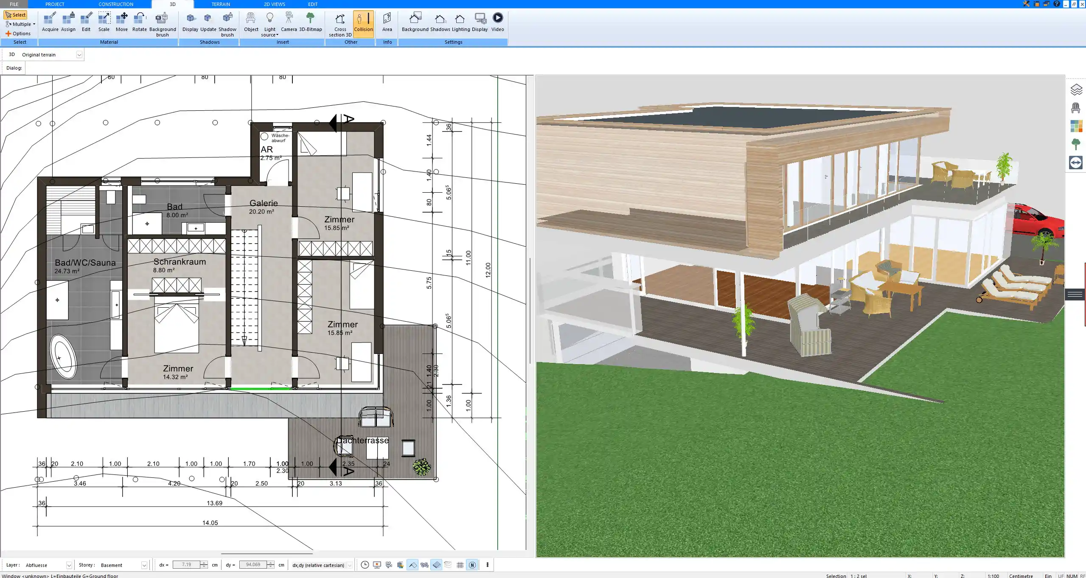Toggle the floor slab display button

[x=436, y=565]
